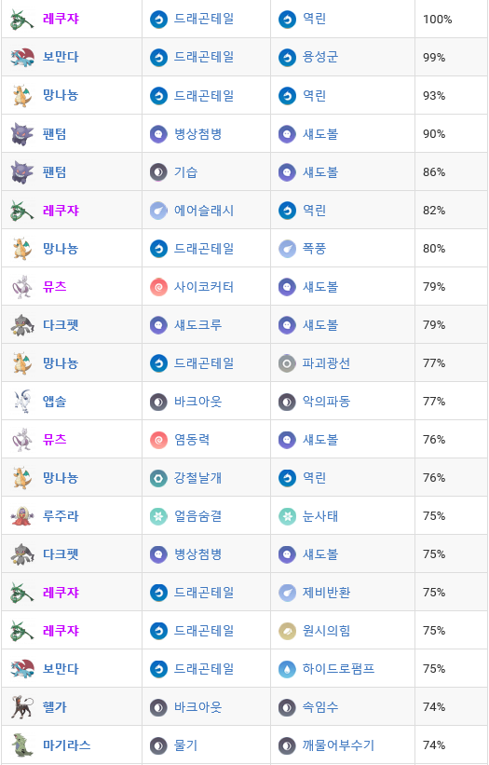Open the 속임수 move link
The height and width of the screenshot is (765, 489).
(x=320, y=707)
